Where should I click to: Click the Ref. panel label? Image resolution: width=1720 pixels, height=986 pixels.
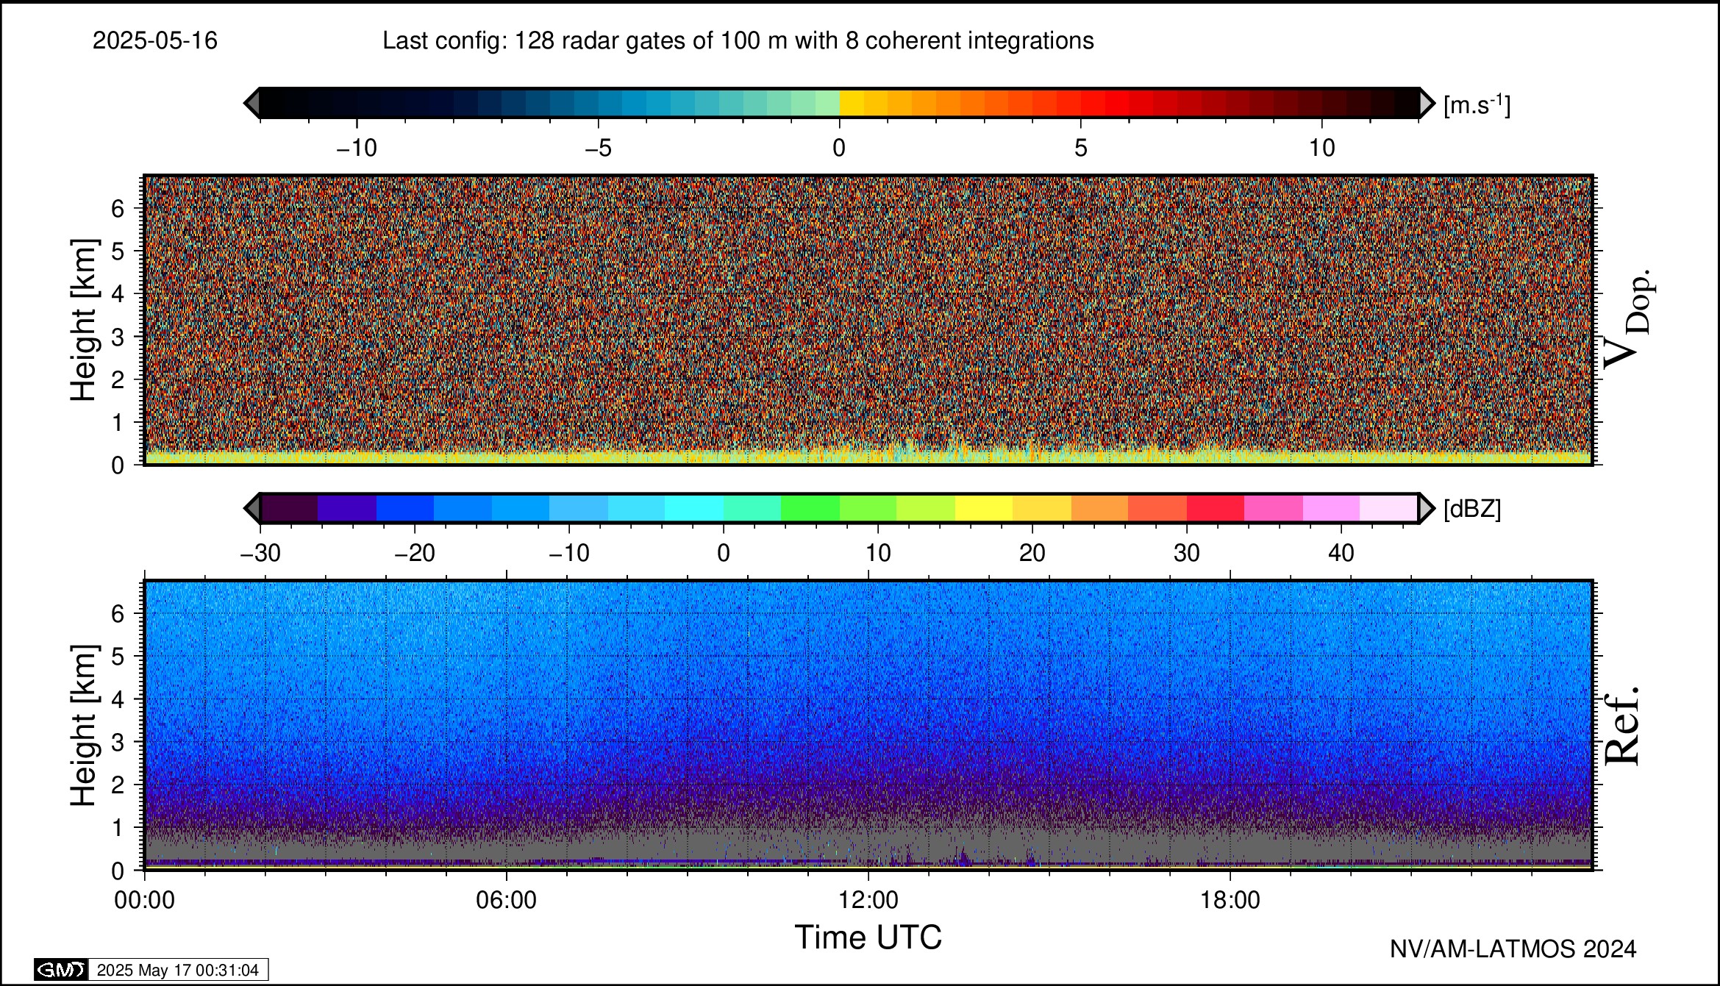(1621, 726)
